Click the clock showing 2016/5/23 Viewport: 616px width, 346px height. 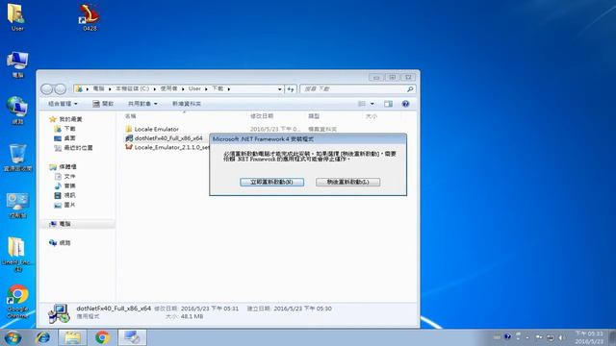589,337
